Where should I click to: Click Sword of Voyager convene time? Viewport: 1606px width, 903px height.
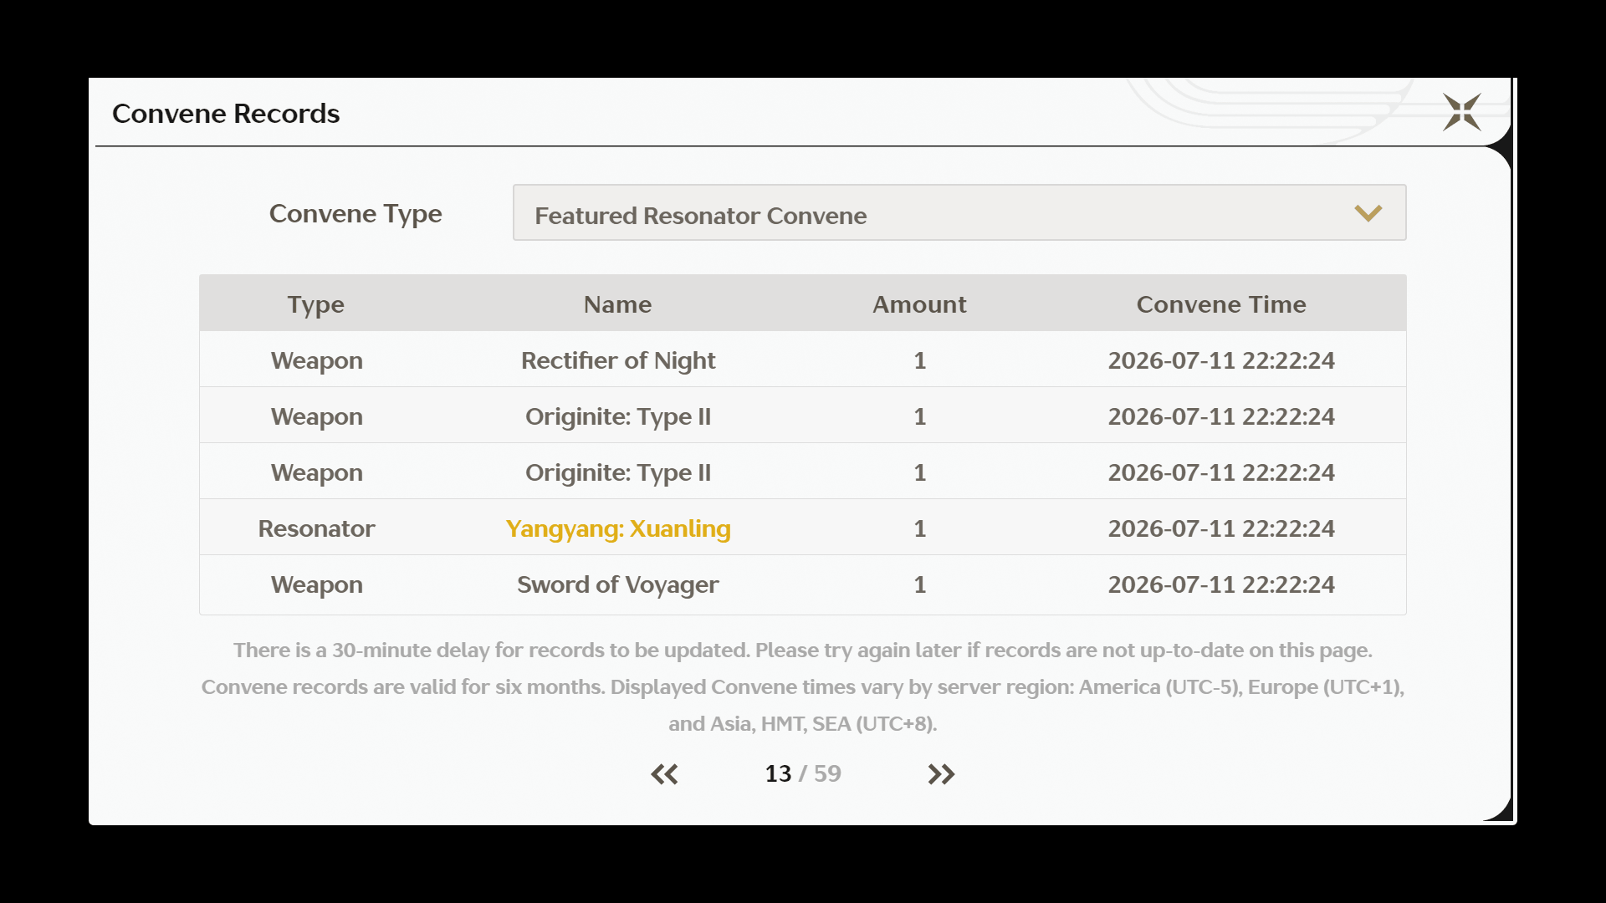(1221, 584)
